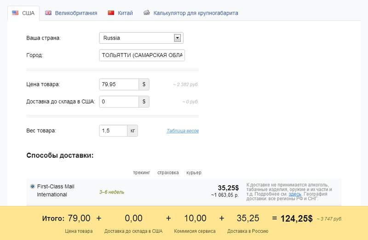The width and height of the screenshot is (368, 240).
Task: Click the Вес товара field showing 1,5
Action: tap(113, 131)
